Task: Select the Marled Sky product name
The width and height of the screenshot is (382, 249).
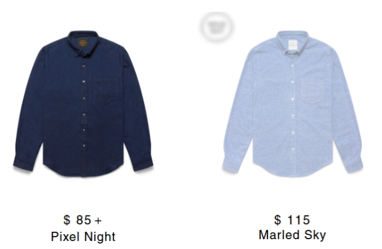Action: tap(292, 235)
